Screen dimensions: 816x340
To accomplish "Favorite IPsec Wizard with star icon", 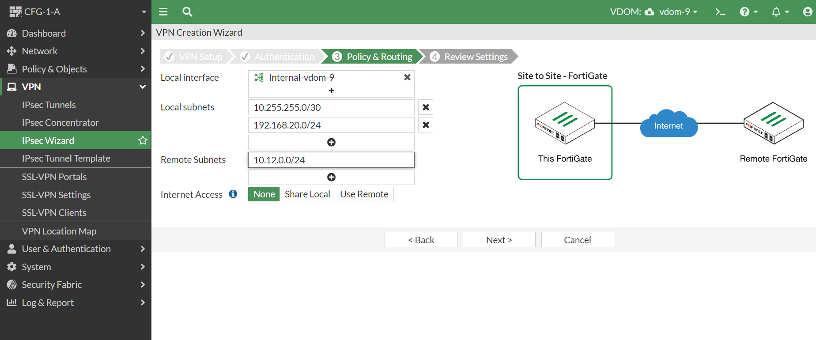I will tap(143, 140).
